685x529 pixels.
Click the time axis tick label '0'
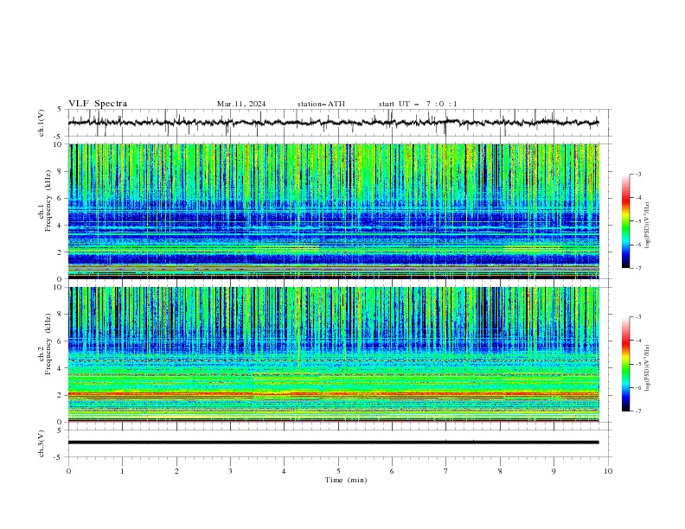click(x=68, y=471)
